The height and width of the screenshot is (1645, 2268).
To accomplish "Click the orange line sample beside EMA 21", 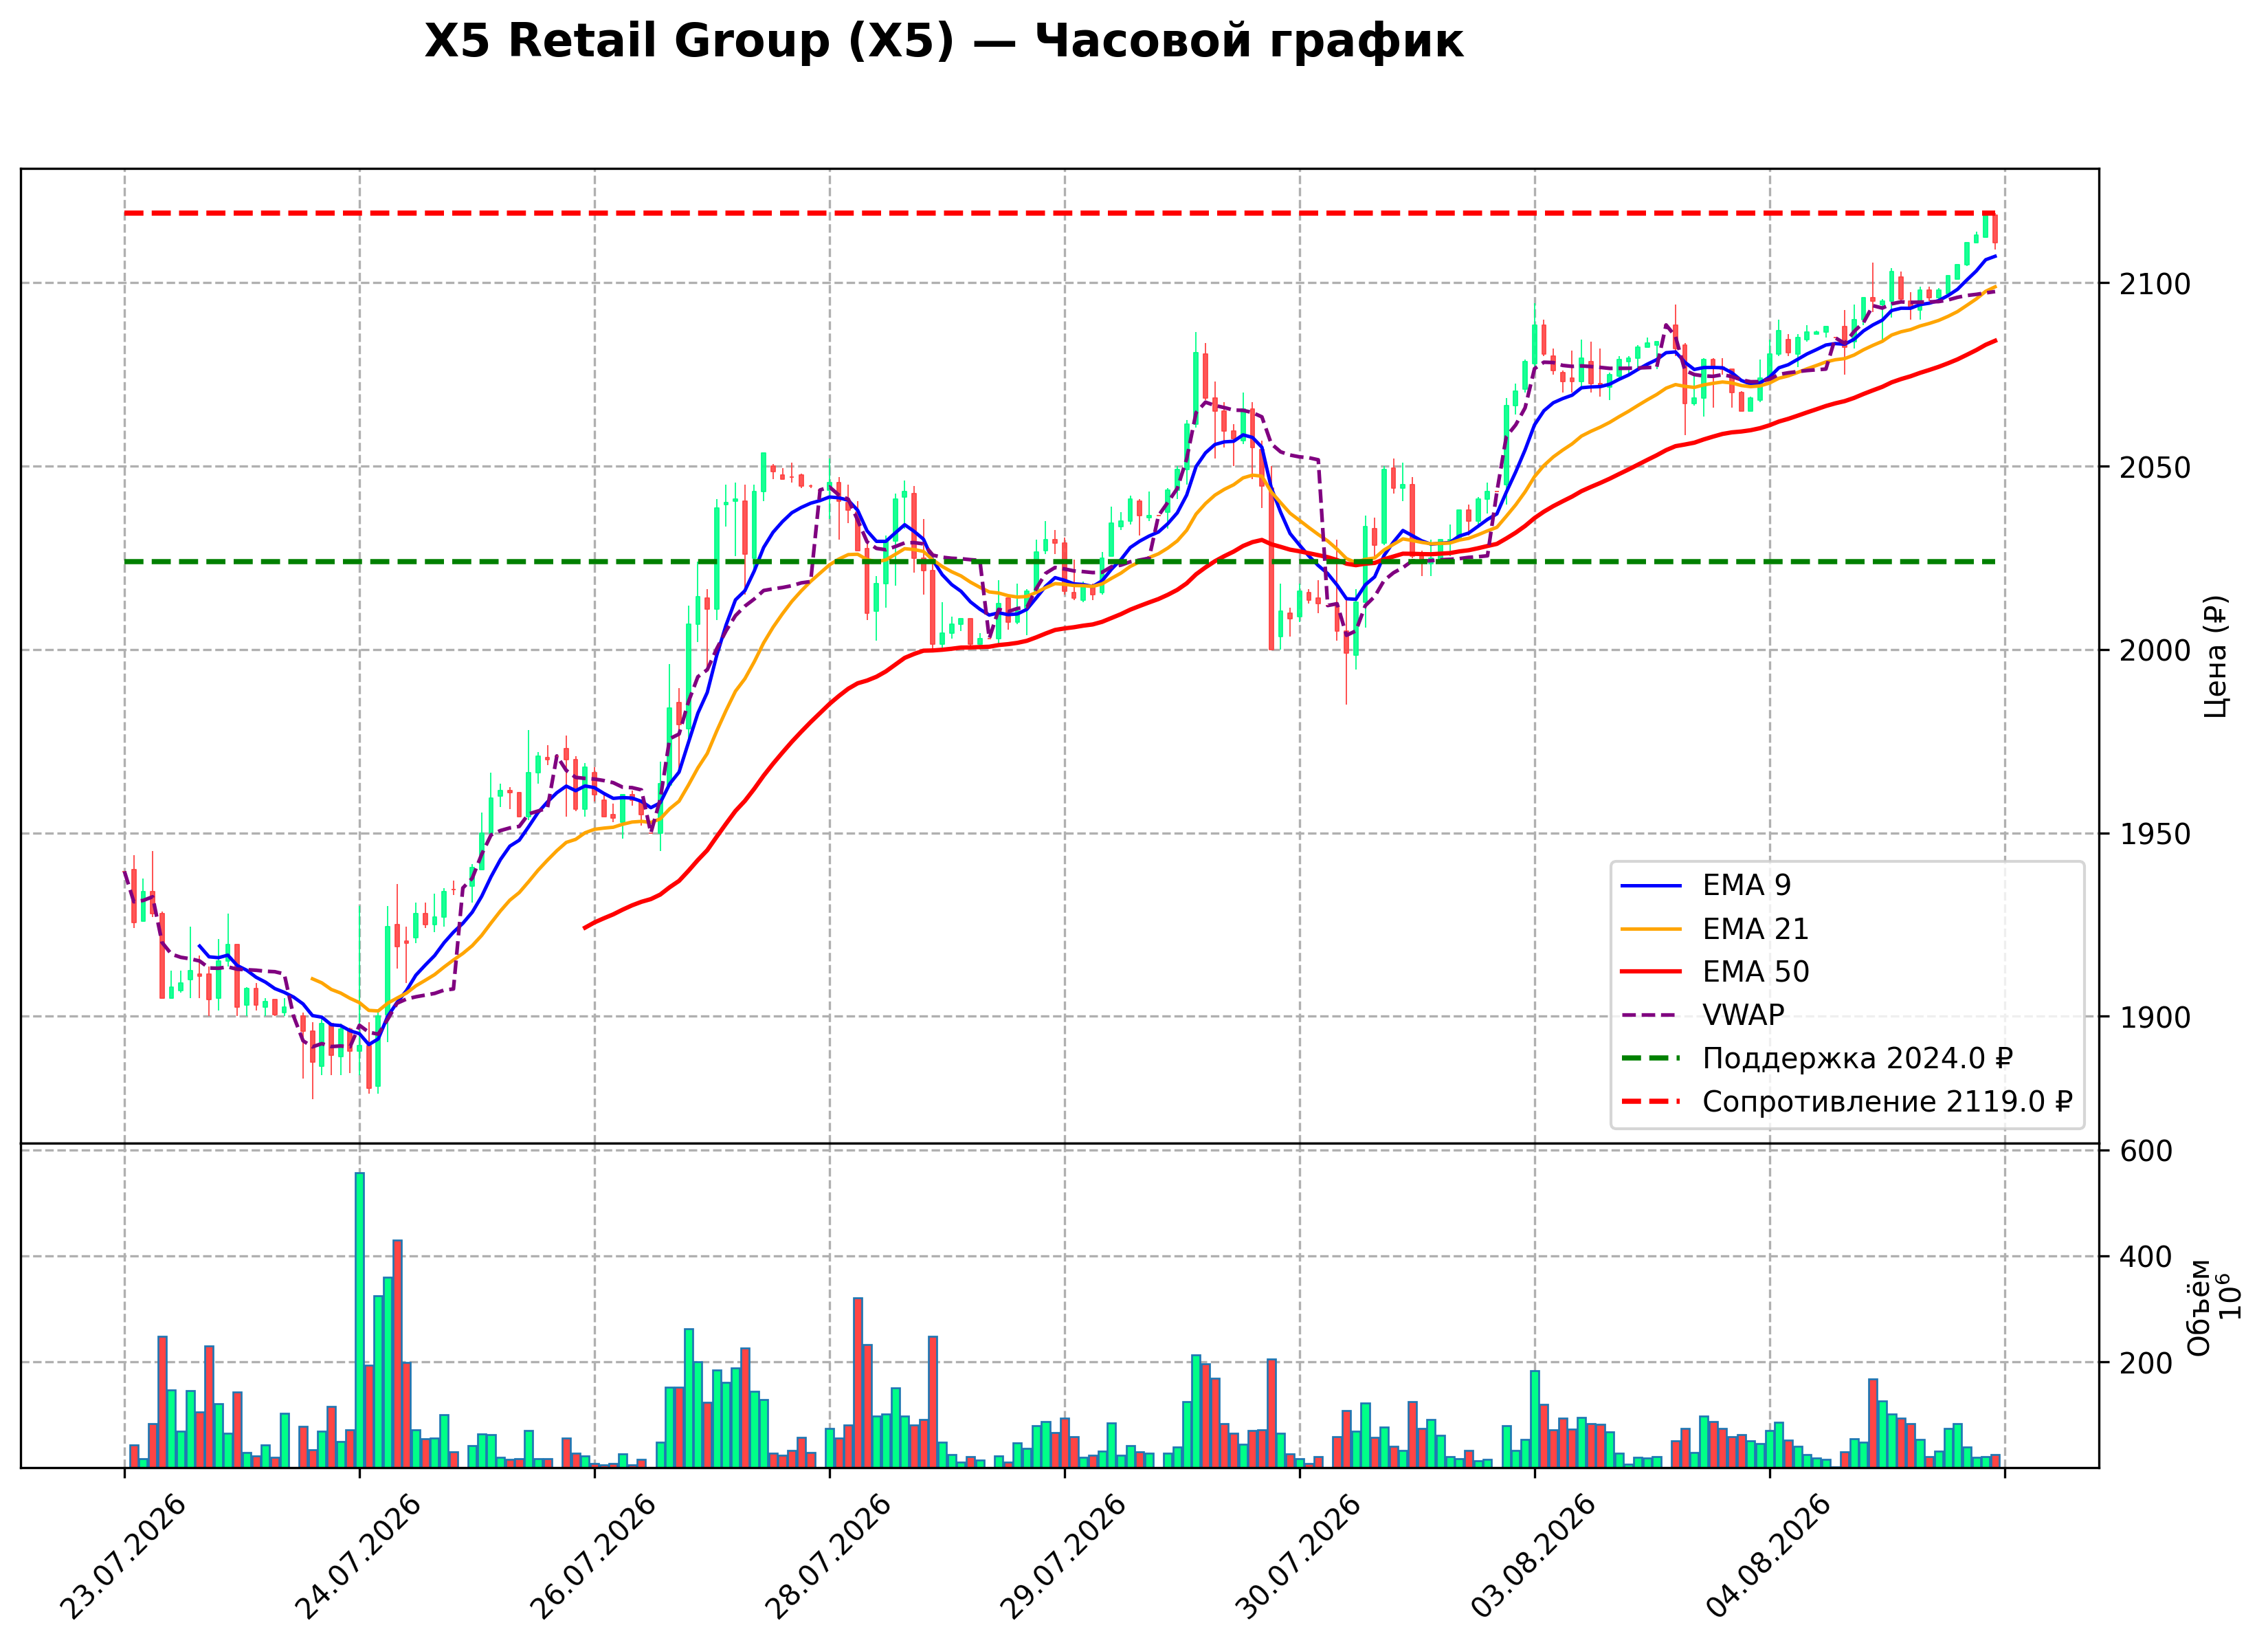I will tap(1651, 929).
